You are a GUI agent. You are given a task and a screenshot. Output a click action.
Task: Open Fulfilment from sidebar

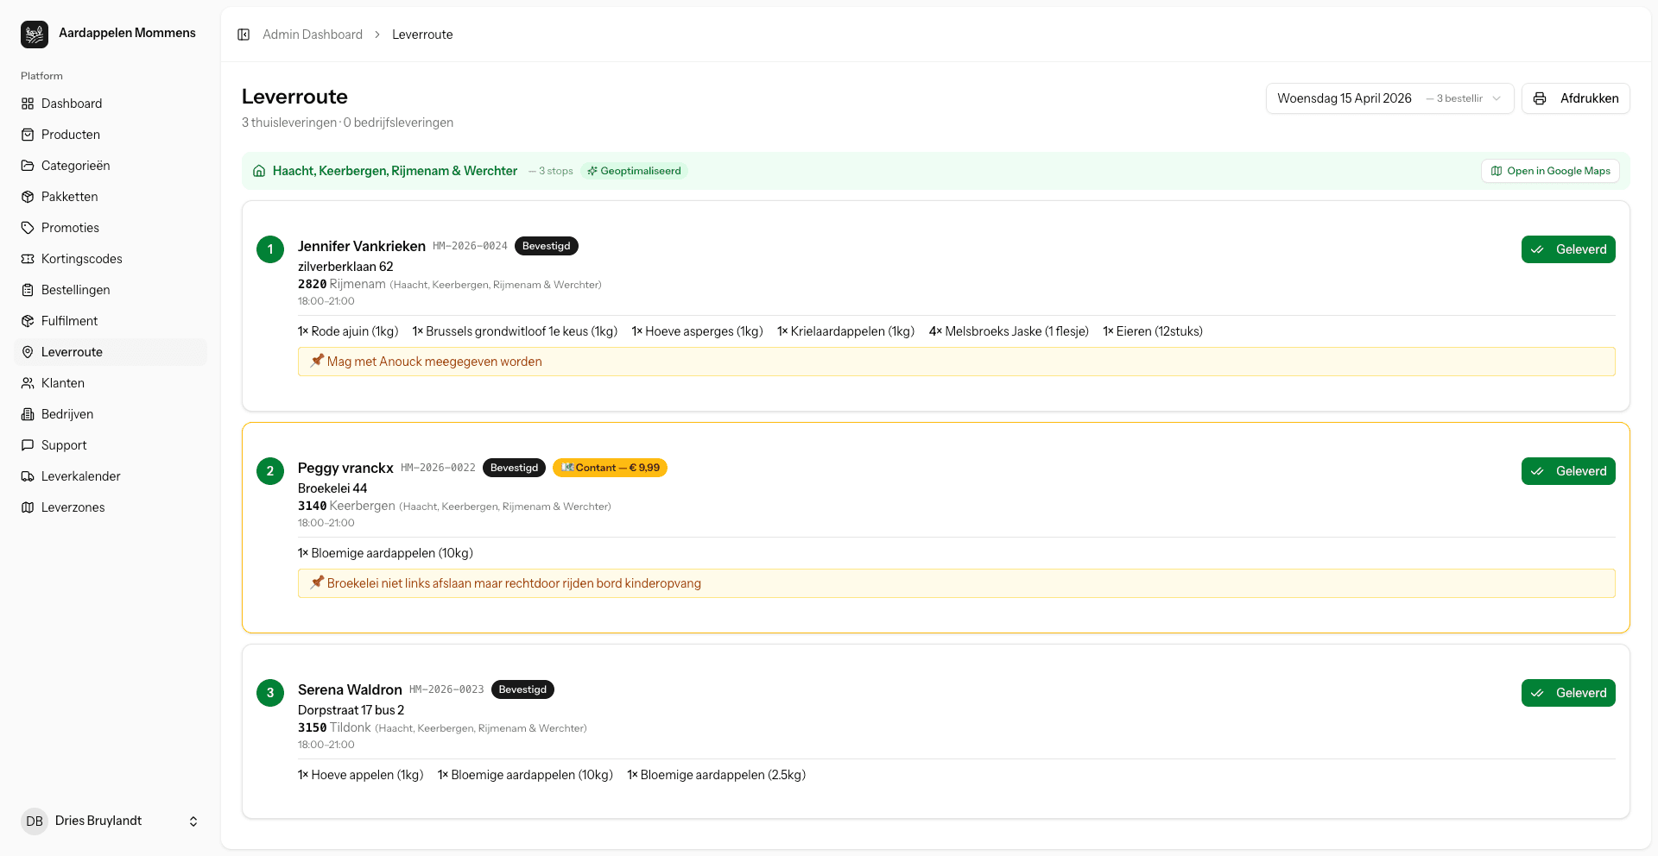coord(111,321)
